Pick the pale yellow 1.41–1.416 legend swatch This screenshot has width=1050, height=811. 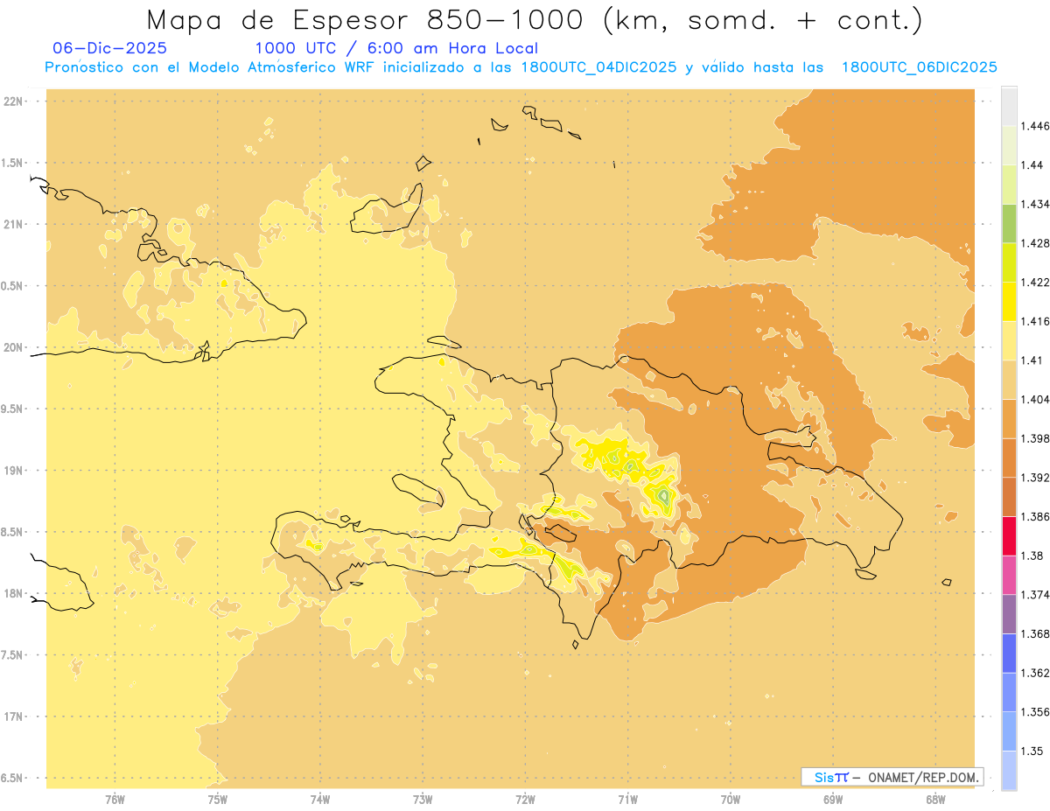[x=1009, y=340]
